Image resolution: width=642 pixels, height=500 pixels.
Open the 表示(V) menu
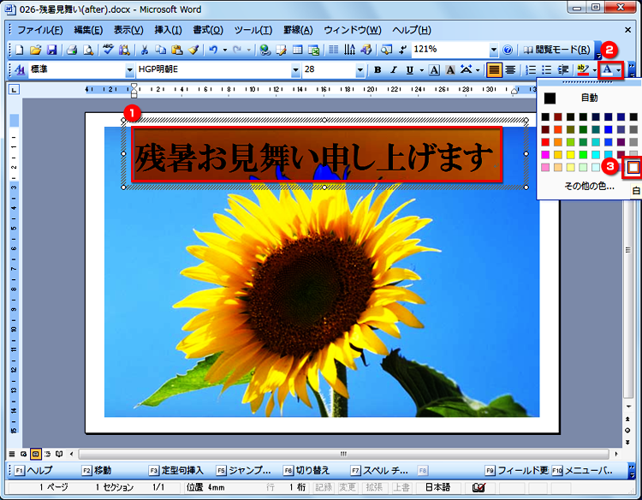coord(128,30)
